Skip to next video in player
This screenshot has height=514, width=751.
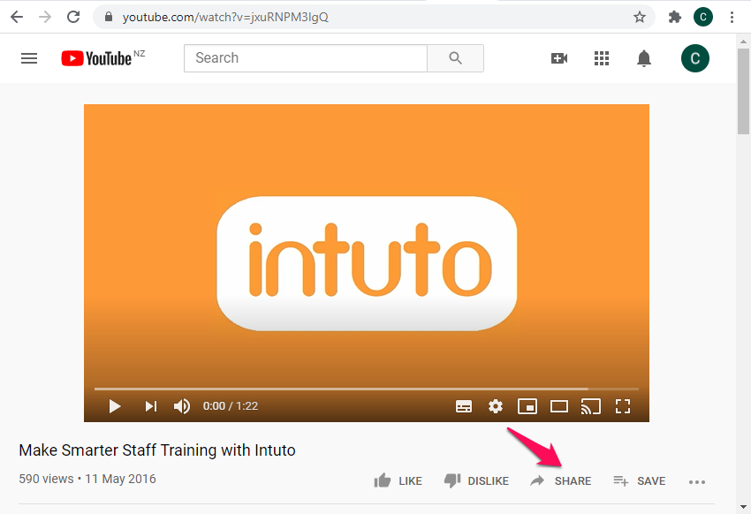151,406
